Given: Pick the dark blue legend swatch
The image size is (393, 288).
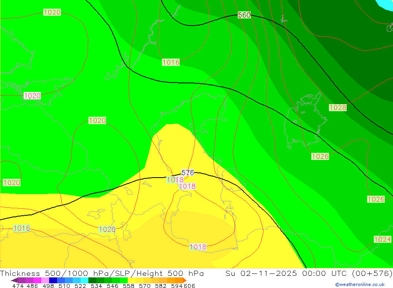Looking at the screenshot, I should point(53,280).
